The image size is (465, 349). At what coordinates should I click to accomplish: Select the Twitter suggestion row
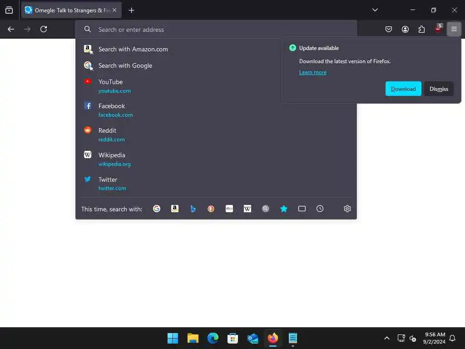(x=216, y=184)
